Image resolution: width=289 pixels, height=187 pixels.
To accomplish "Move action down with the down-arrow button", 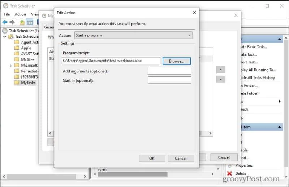I will click(221, 79).
